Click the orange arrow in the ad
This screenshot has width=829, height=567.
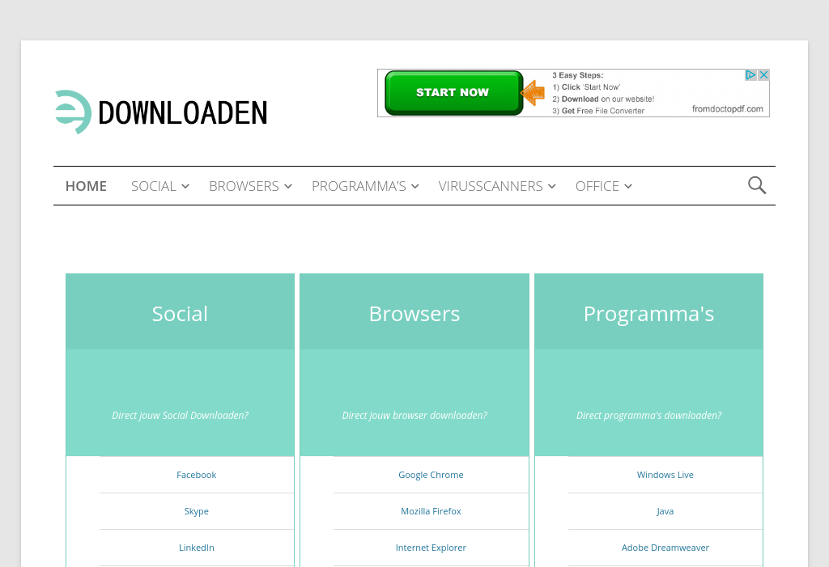533,93
